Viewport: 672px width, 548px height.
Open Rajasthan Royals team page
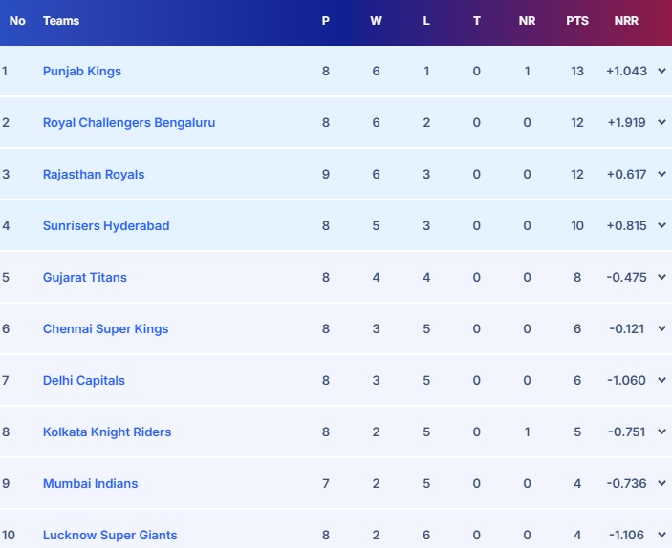click(94, 175)
